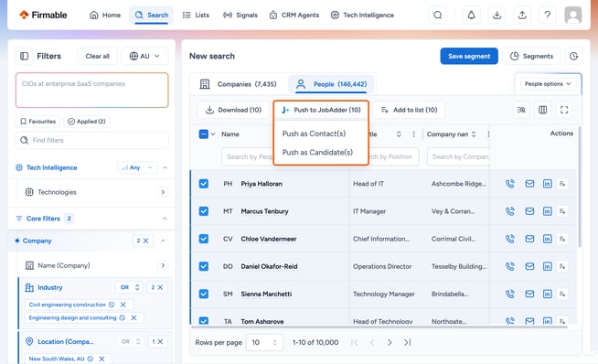Open the AU country dropdown
598x364 pixels.
pos(144,56)
